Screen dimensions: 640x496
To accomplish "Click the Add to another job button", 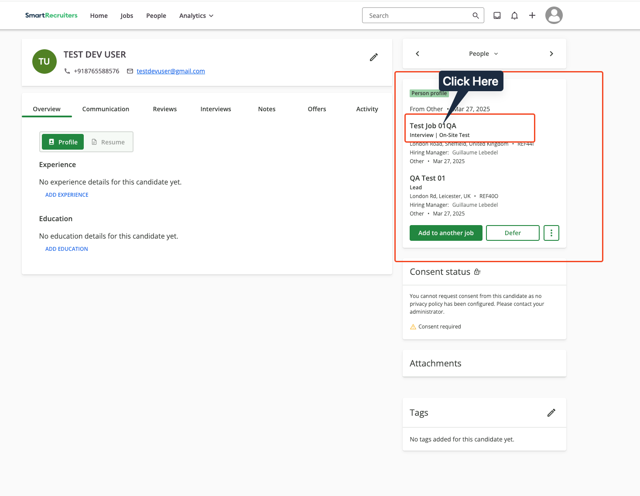I will coord(446,233).
